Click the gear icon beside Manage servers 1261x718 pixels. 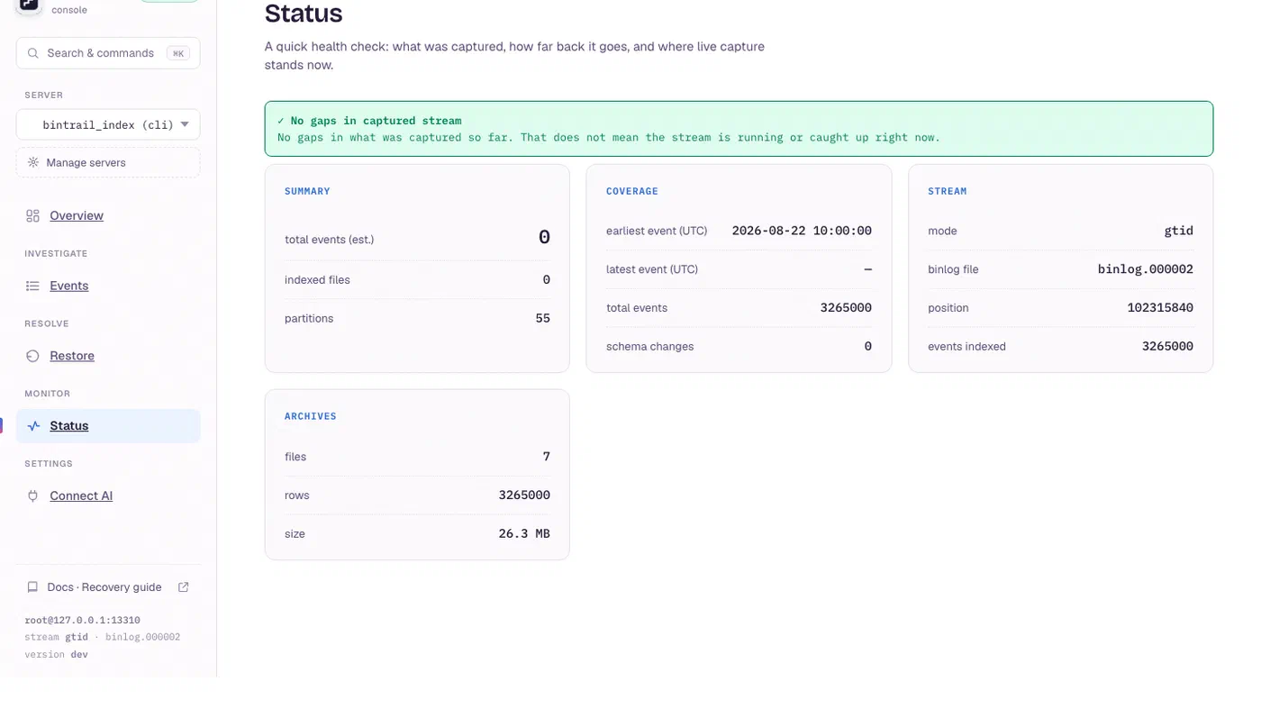[x=33, y=163]
